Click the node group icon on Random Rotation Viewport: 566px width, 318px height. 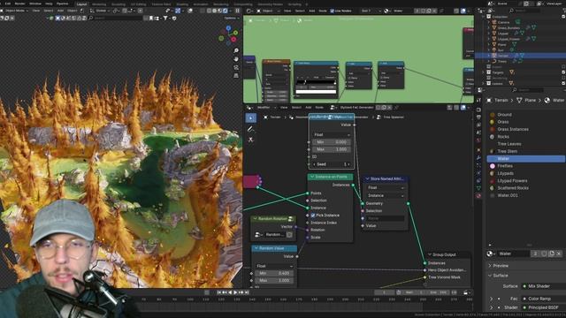291,219
